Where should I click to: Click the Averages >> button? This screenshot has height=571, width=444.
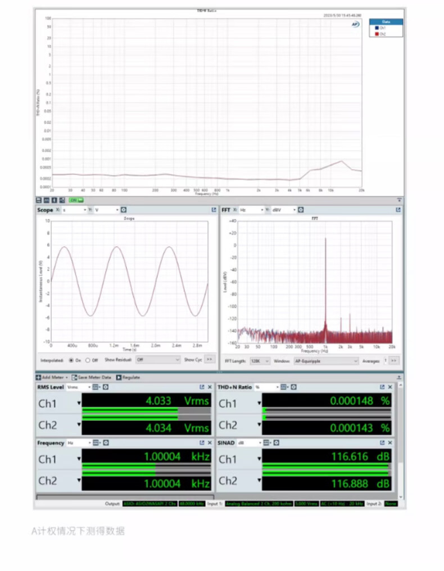[x=393, y=361]
